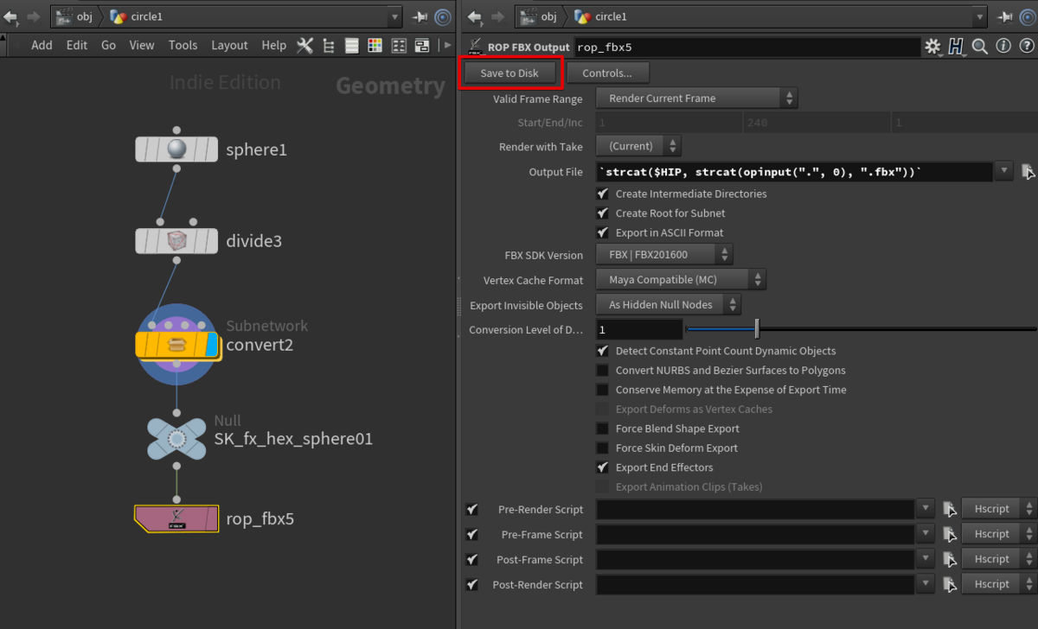This screenshot has width=1038, height=629.
Task: Expand hidden toolbar items arrow
Action: tap(446, 46)
